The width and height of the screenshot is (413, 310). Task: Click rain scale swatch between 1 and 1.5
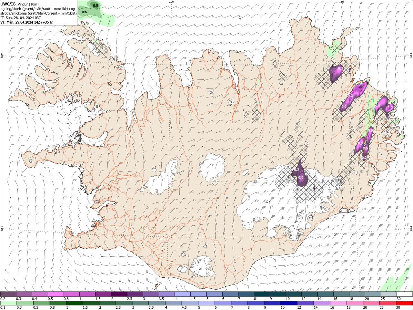[74, 303]
